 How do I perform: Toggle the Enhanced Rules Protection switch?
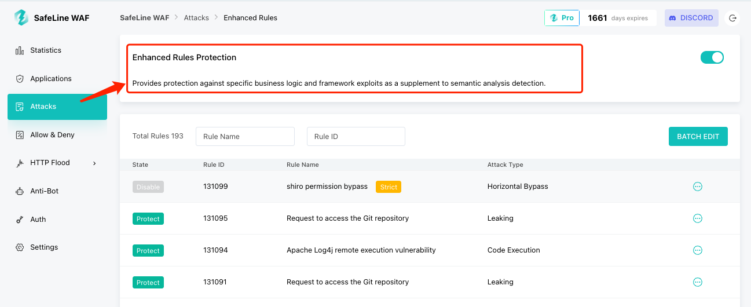click(x=712, y=57)
